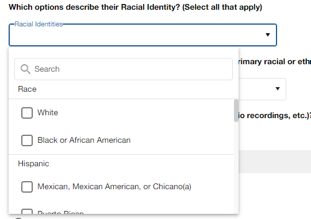This screenshot has width=311, height=219.
Task: Select the Race group header
Action: pyautogui.click(x=27, y=89)
